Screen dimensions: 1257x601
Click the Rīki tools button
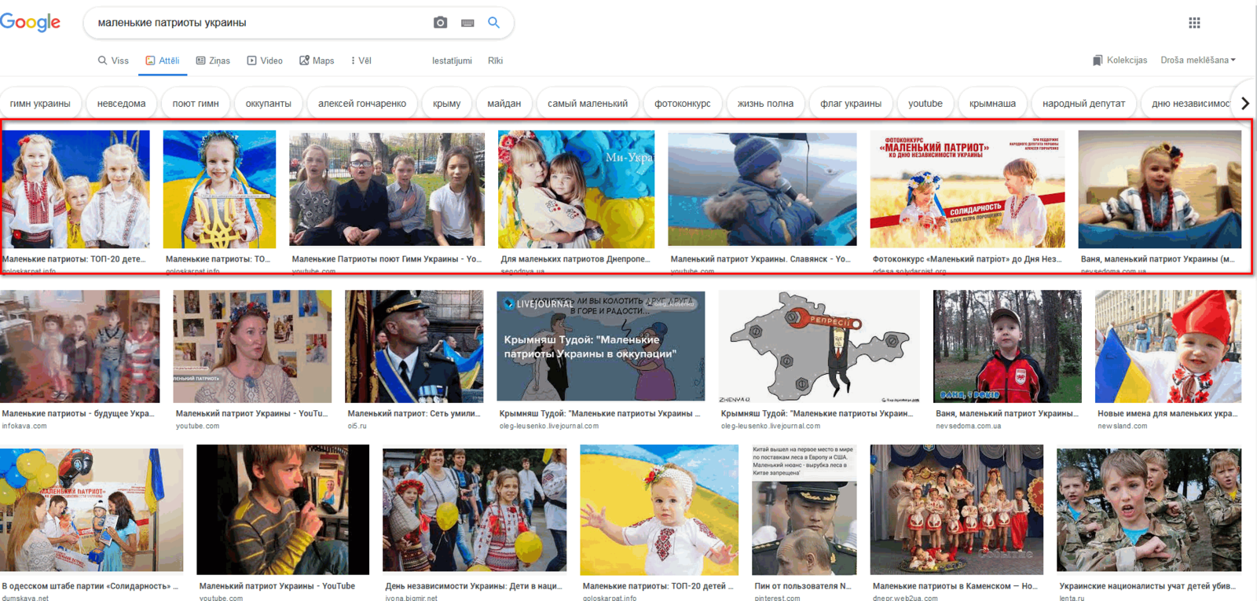pos(495,60)
